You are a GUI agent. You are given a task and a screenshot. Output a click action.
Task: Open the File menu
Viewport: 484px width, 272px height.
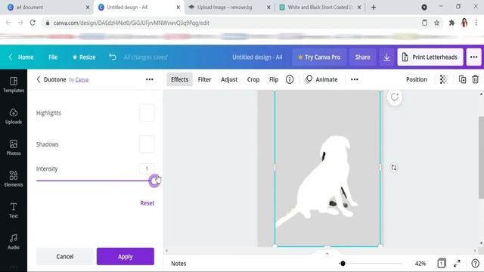[x=53, y=57]
